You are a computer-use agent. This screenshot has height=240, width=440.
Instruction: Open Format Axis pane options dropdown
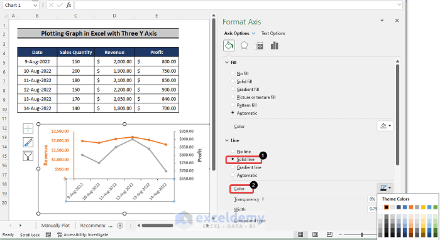point(382,21)
